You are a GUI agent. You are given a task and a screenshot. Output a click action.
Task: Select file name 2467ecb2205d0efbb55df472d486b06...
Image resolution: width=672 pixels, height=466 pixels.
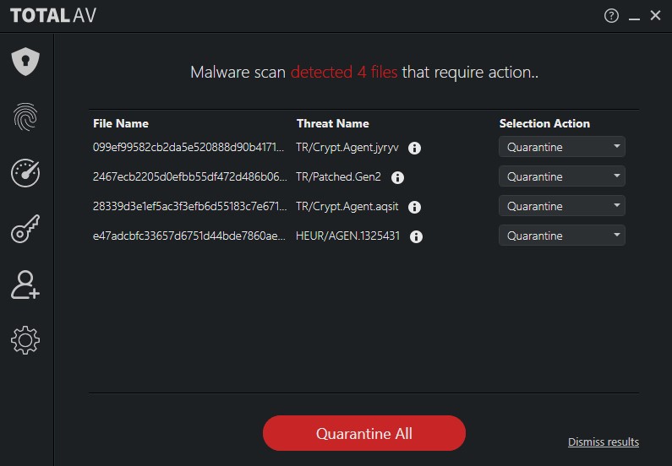tap(190, 176)
